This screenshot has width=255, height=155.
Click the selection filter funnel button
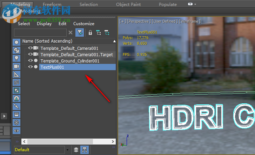[x=80, y=33]
